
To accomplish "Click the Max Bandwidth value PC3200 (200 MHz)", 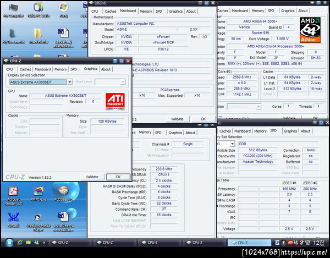I will pos(258,156).
